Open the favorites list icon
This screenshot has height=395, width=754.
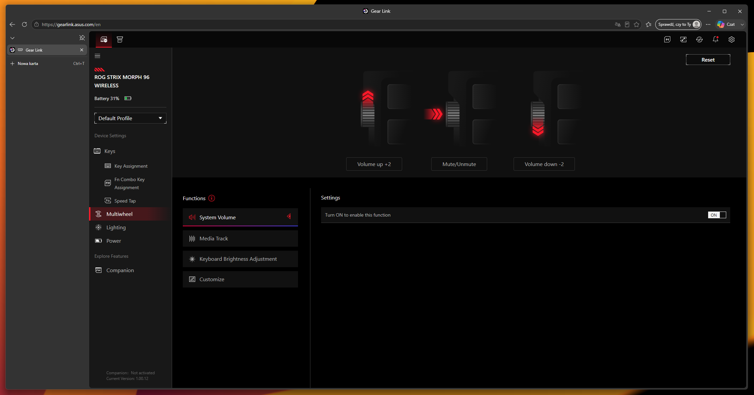pos(649,24)
